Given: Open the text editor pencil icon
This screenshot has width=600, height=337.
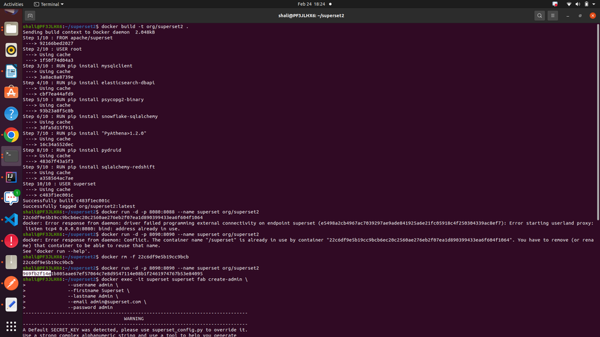Looking at the screenshot, I should (x=11, y=304).
